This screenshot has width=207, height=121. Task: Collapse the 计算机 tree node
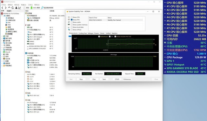pyautogui.click(x=2, y=16)
